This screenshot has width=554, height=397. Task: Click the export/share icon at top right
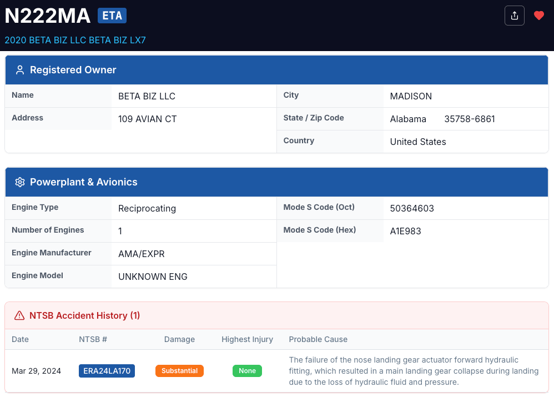514,16
